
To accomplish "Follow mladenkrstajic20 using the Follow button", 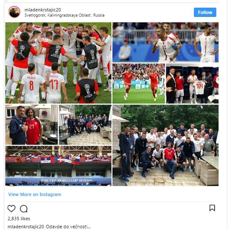I will coord(205,12).
